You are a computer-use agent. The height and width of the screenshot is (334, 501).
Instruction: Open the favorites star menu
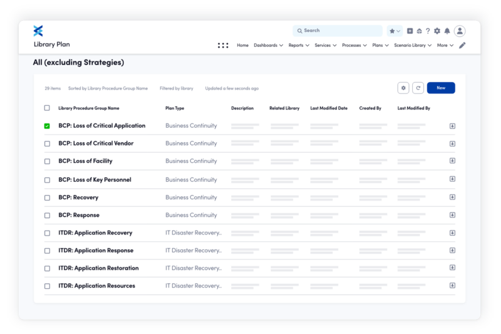pyautogui.click(x=395, y=31)
